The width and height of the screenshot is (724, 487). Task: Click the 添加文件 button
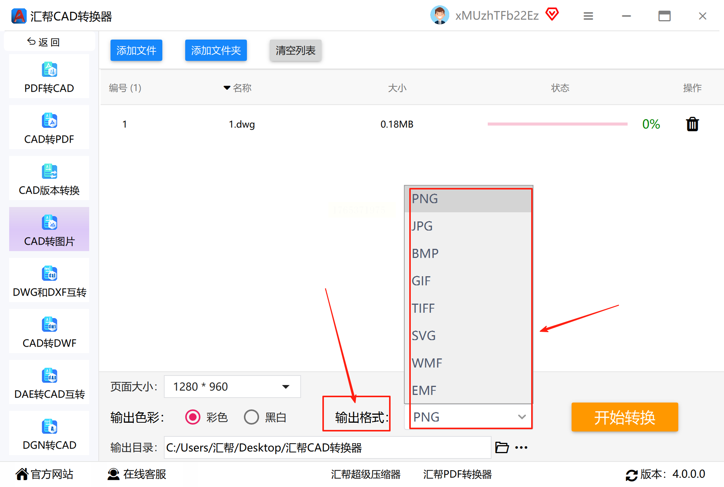[136, 50]
